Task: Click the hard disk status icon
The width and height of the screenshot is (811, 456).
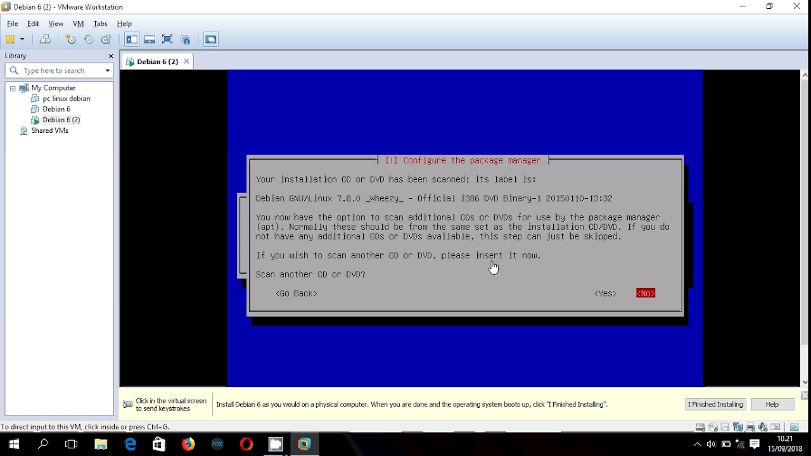Action: tap(700, 427)
